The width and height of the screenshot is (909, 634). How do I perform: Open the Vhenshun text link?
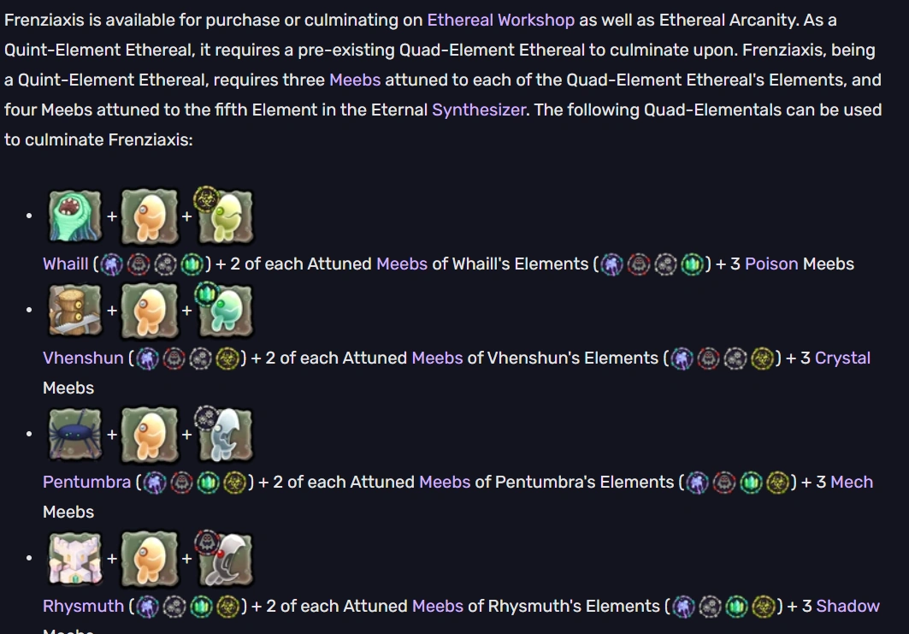click(x=83, y=358)
